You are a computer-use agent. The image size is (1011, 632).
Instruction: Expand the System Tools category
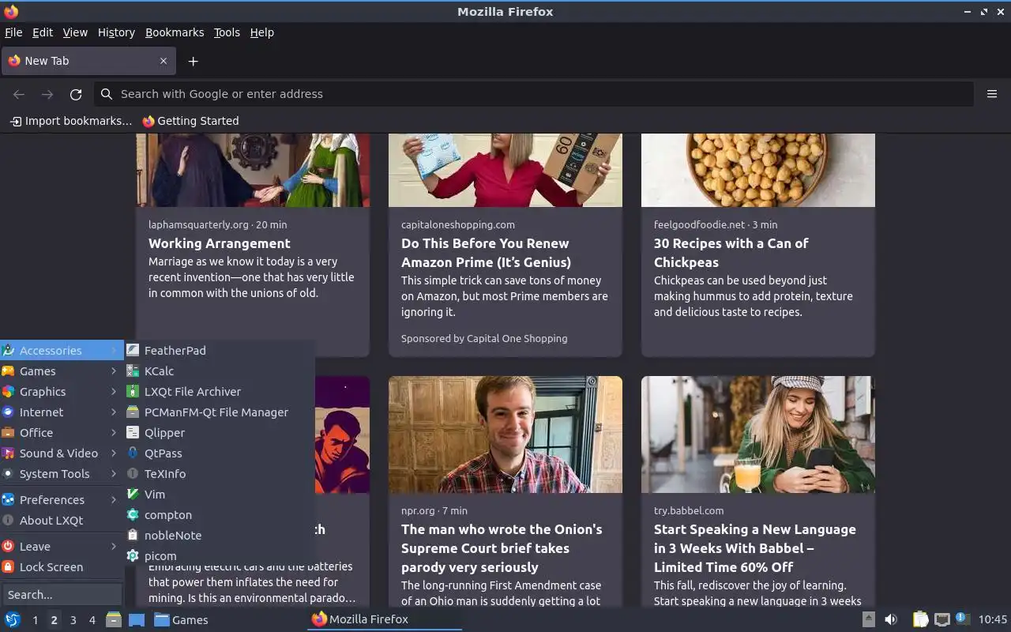[61, 473]
